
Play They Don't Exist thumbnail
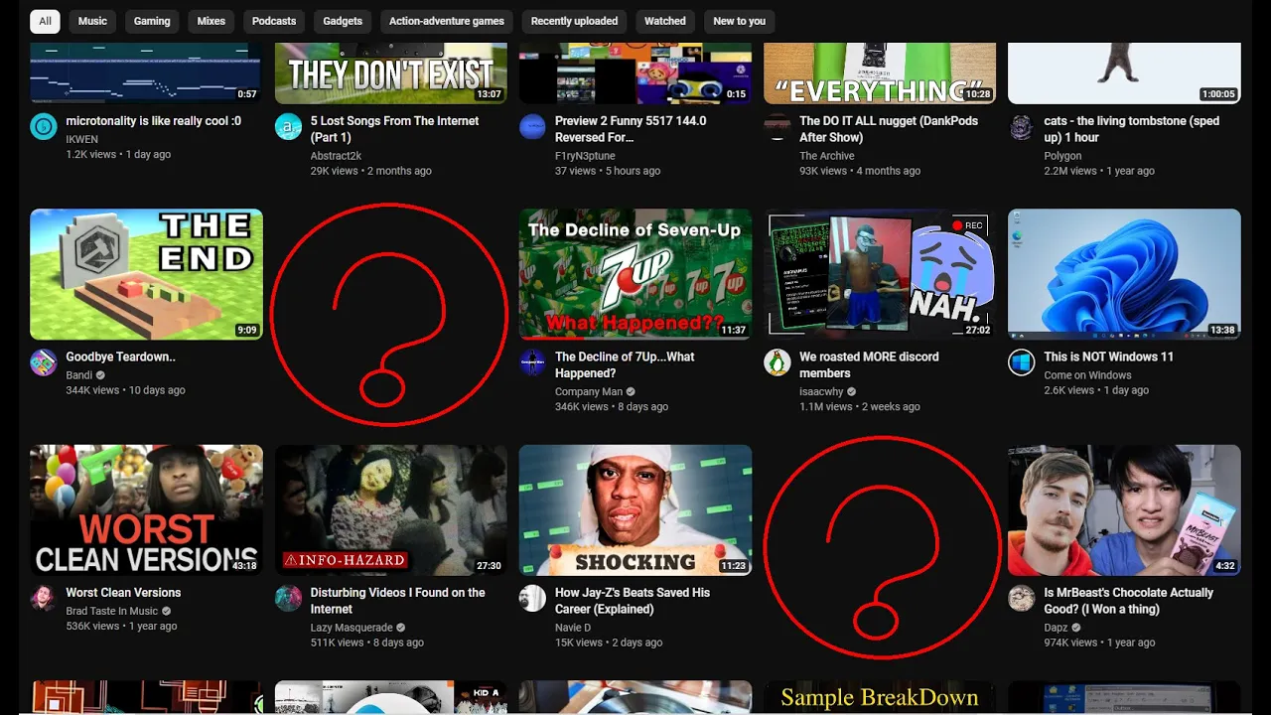point(391,73)
